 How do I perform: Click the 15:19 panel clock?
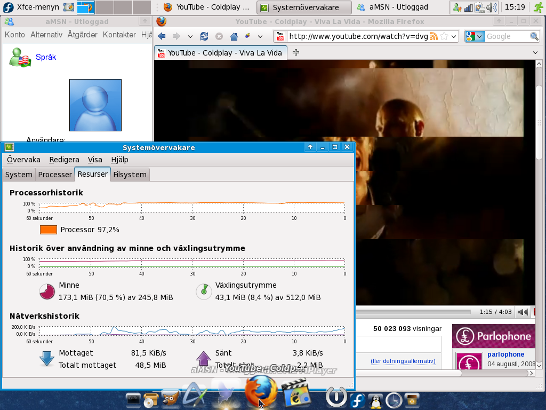click(515, 7)
